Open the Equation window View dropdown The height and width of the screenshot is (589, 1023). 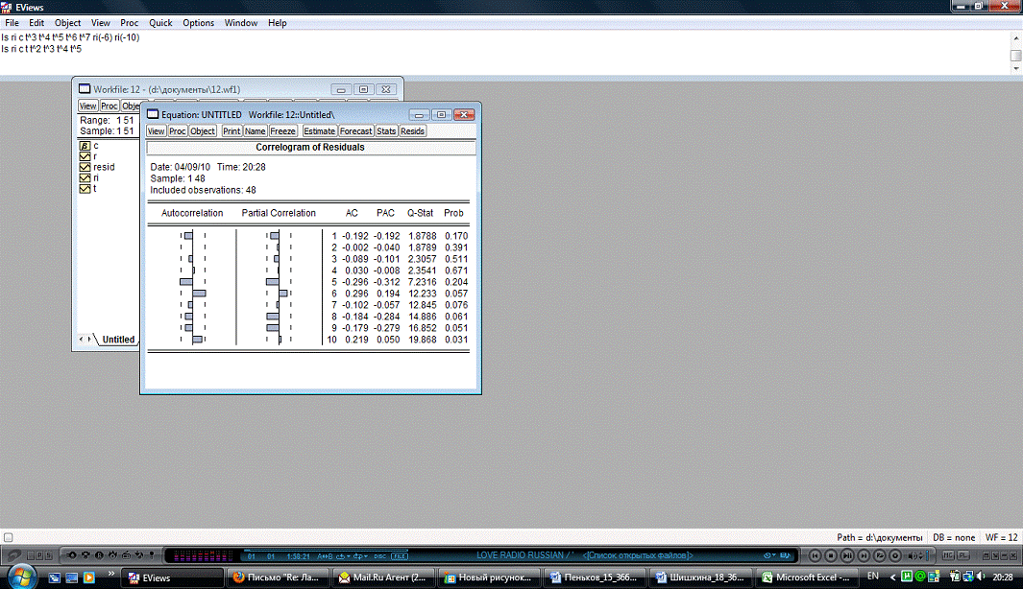(156, 131)
